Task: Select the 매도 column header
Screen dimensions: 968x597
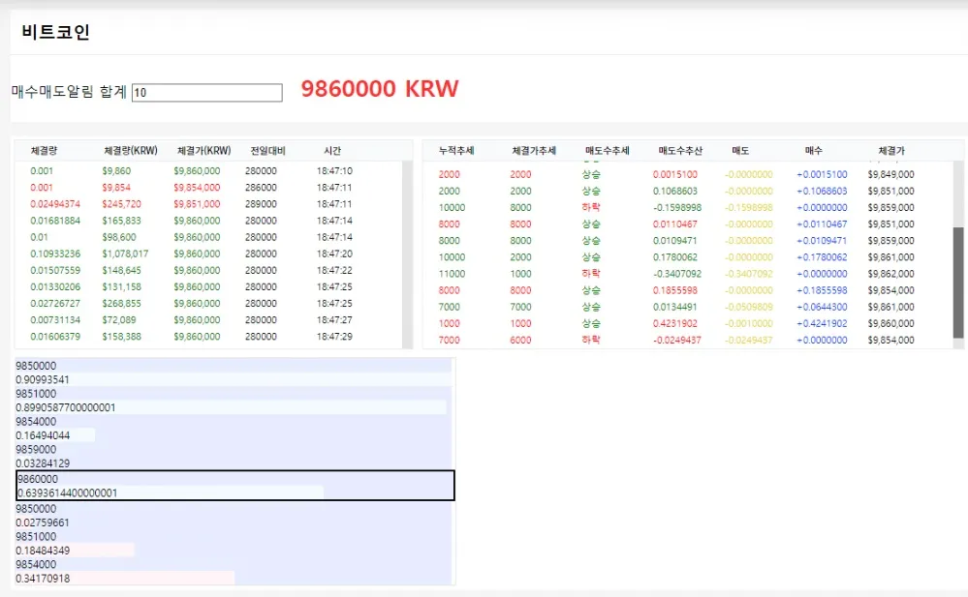Action: pyautogui.click(x=740, y=151)
